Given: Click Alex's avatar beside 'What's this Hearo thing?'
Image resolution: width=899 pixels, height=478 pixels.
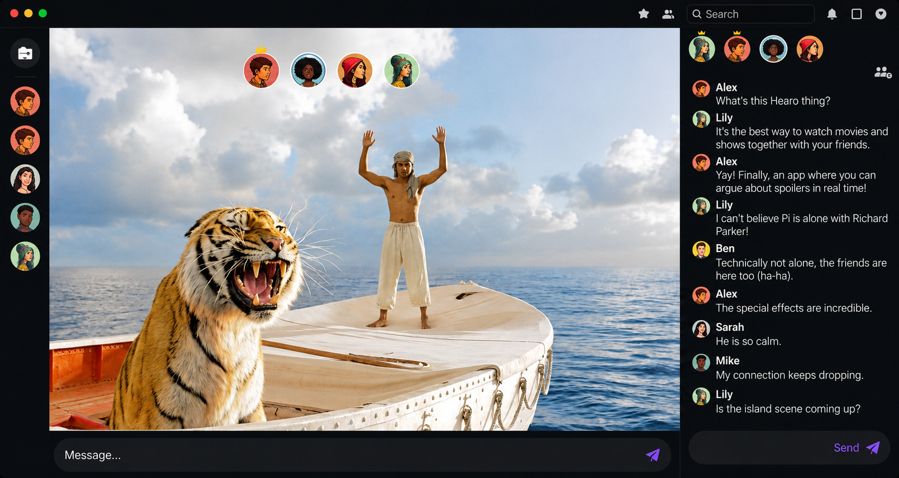Looking at the screenshot, I should click(x=701, y=89).
